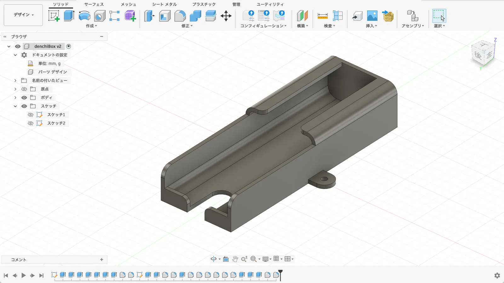Viewport: 504px width, 283px height.
Task: Open the Create Form purple icon
Action: 130,16
